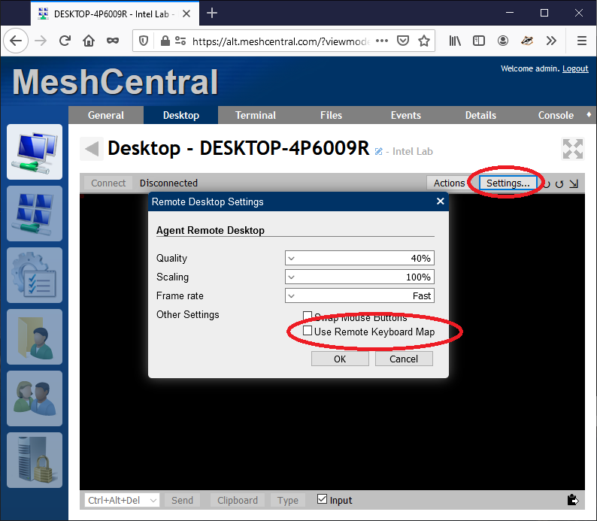Click the diagonal arrow icon in desktop toolbar
Screen dimensions: 597x521
574,183
